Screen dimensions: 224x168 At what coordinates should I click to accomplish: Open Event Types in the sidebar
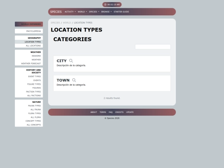pyautogui.click(x=34, y=77)
